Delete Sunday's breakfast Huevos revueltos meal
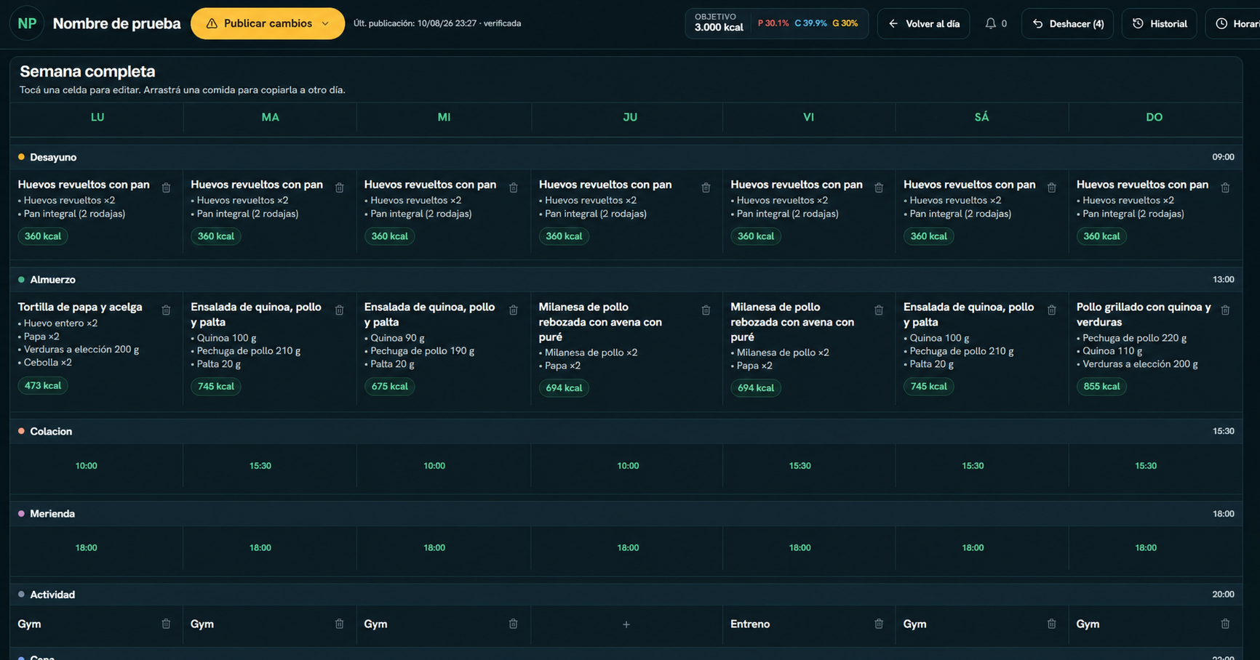 click(1225, 188)
